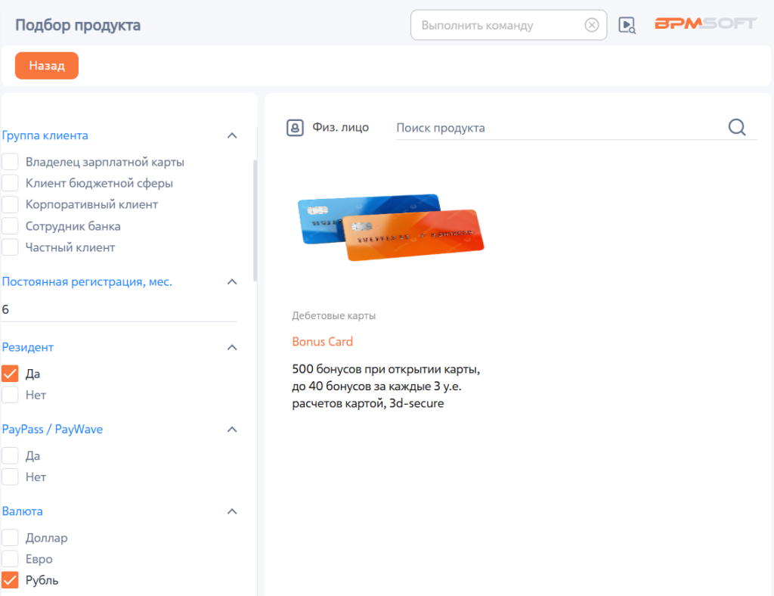
Task: Click the filter panel vertical scrollbar
Action: tap(255, 220)
